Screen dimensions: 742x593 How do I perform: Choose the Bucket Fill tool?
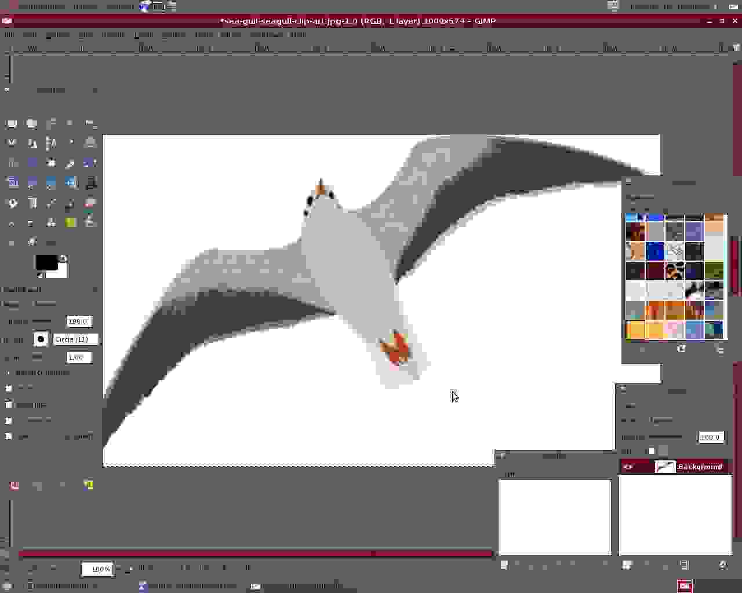click(13, 203)
